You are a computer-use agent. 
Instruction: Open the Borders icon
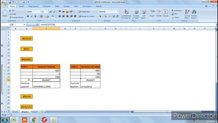(41, 16)
